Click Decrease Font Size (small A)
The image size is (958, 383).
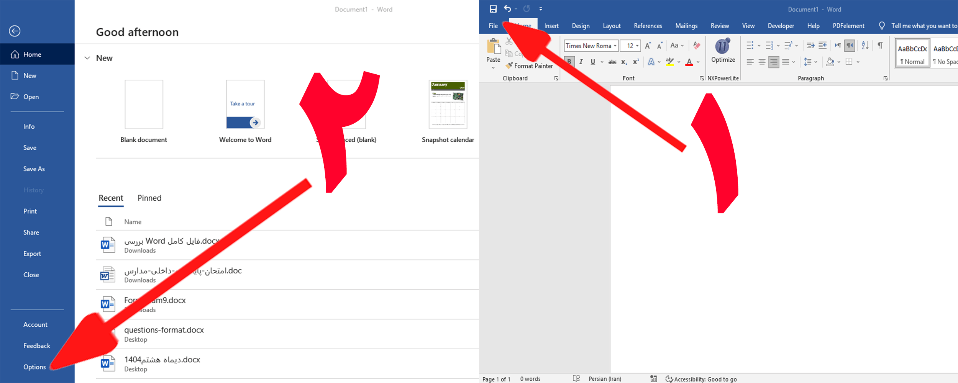click(660, 46)
